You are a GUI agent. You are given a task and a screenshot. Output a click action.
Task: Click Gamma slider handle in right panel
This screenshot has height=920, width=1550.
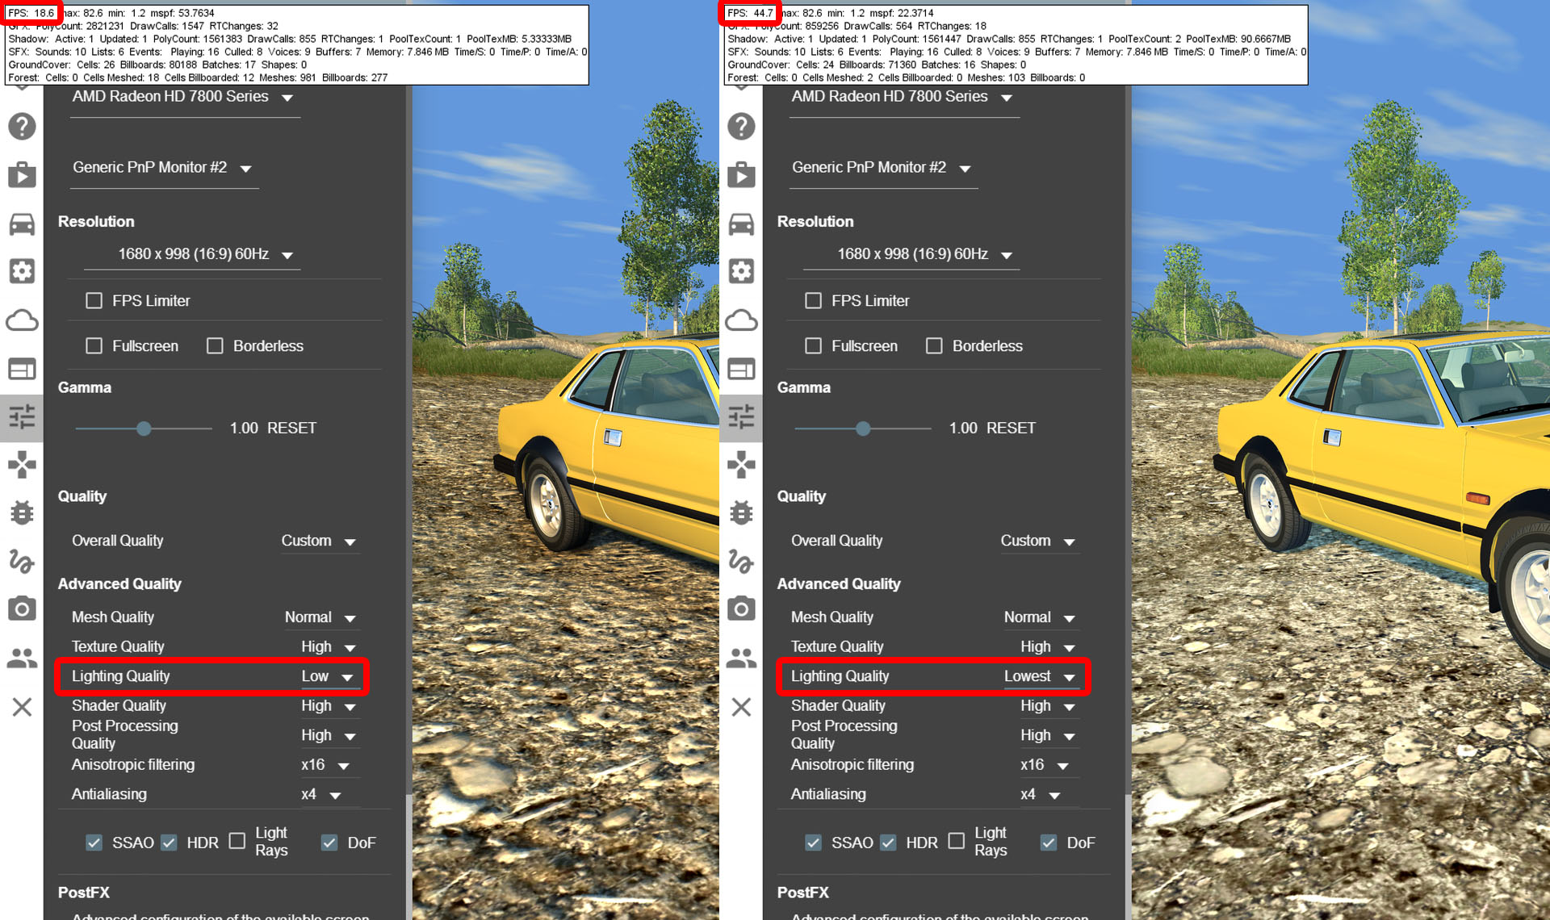tap(863, 429)
